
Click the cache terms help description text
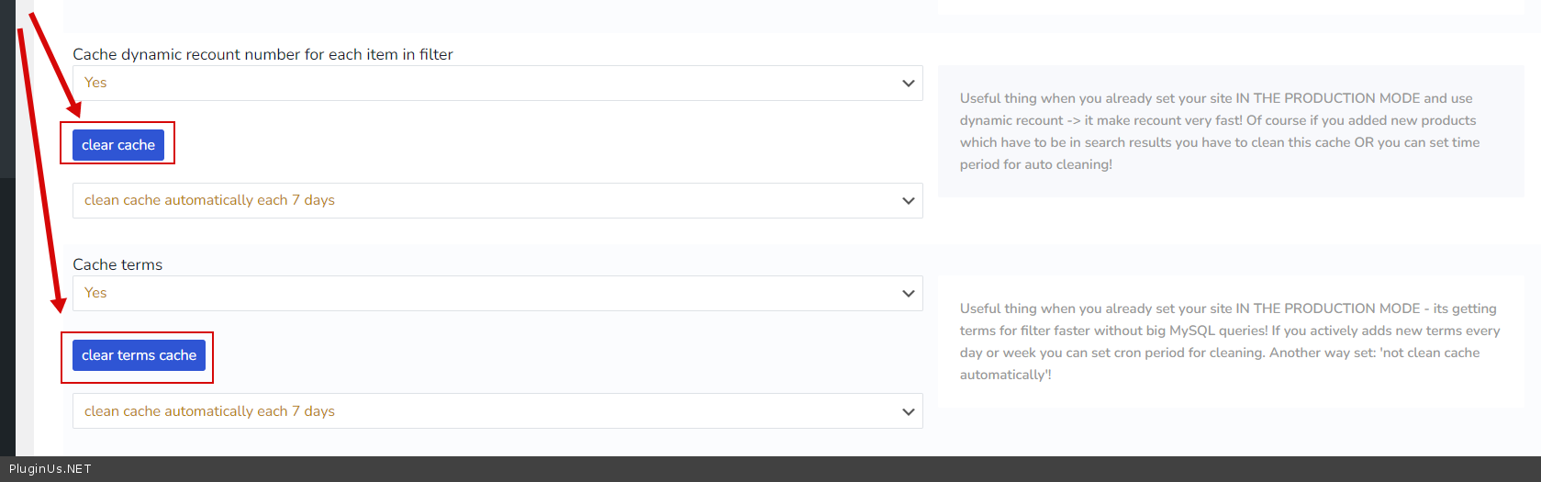(x=1229, y=342)
